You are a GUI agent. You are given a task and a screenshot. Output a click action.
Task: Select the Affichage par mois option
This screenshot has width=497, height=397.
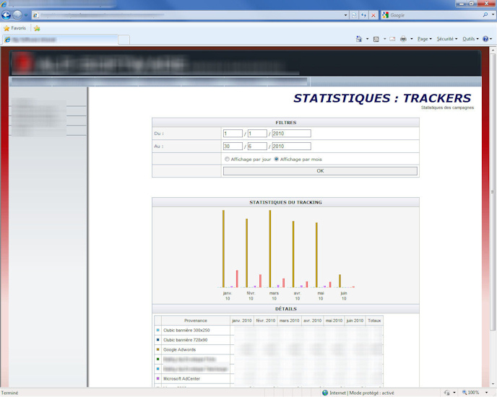277,159
